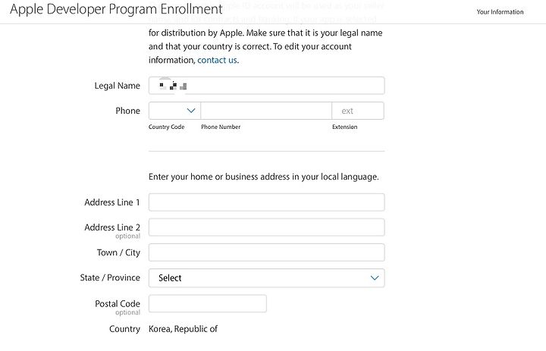Viewport: 546px width, 351px height.
Task: Click the Address Line 1 input
Action: 266,202
